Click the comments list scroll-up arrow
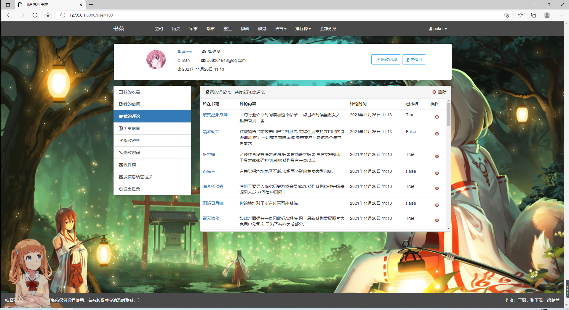Screen dimensions: 569x310 pyautogui.click(x=448, y=101)
